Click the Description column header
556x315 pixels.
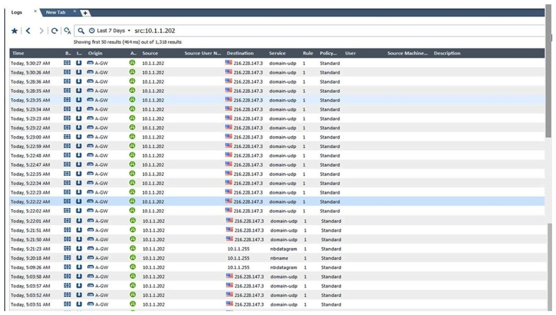447,53
